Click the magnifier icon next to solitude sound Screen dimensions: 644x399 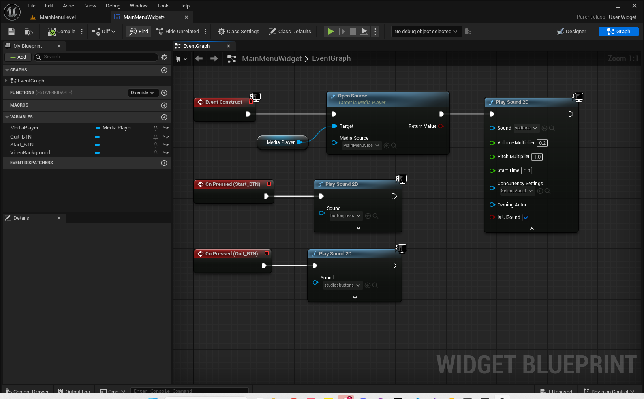coord(552,128)
